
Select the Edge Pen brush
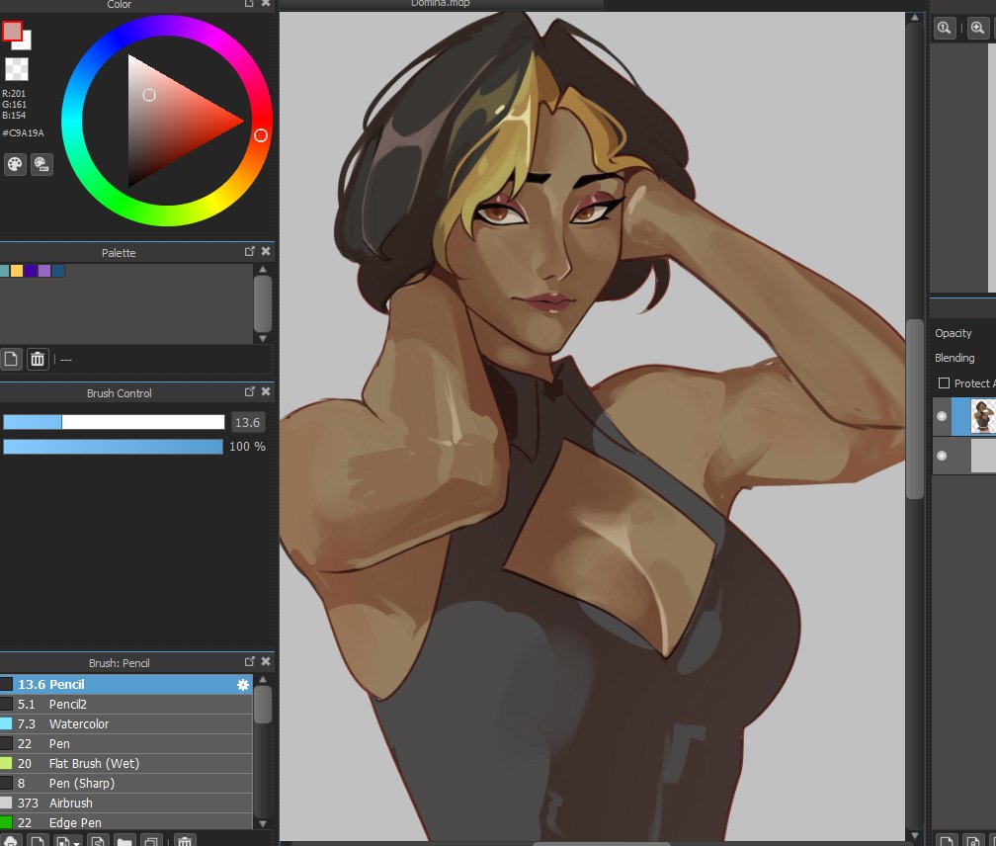[x=125, y=822]
